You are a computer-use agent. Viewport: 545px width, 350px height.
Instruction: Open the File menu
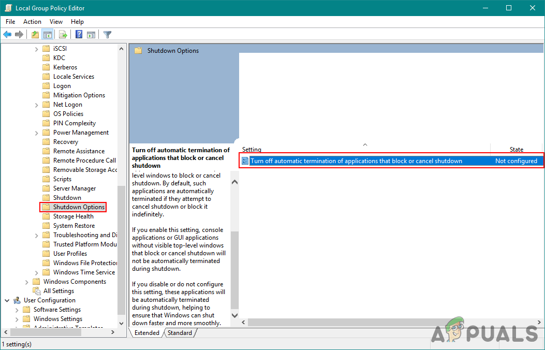(x=10, y=22)
